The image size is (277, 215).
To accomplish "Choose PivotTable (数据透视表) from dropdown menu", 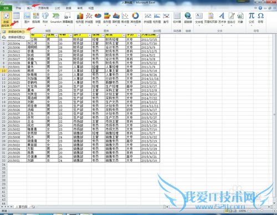I will click(x=16, y=32).
